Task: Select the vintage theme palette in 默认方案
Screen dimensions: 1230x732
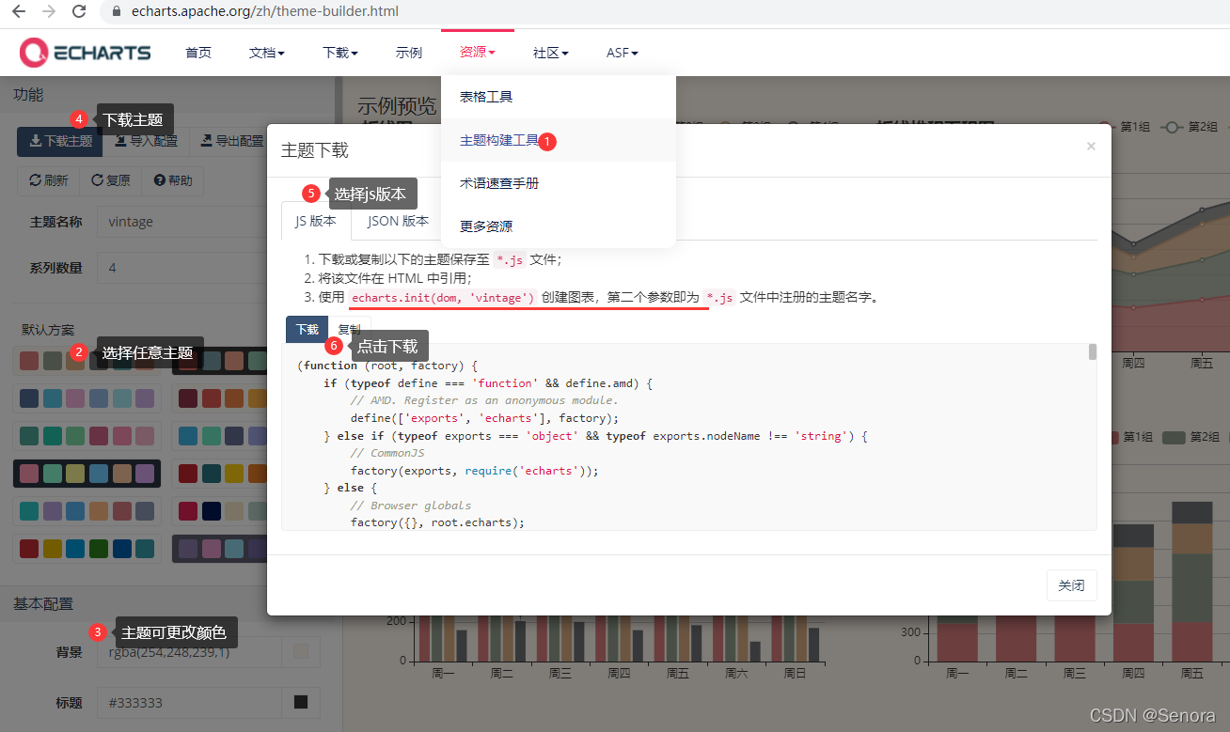Action: click(x=87, y=473)
